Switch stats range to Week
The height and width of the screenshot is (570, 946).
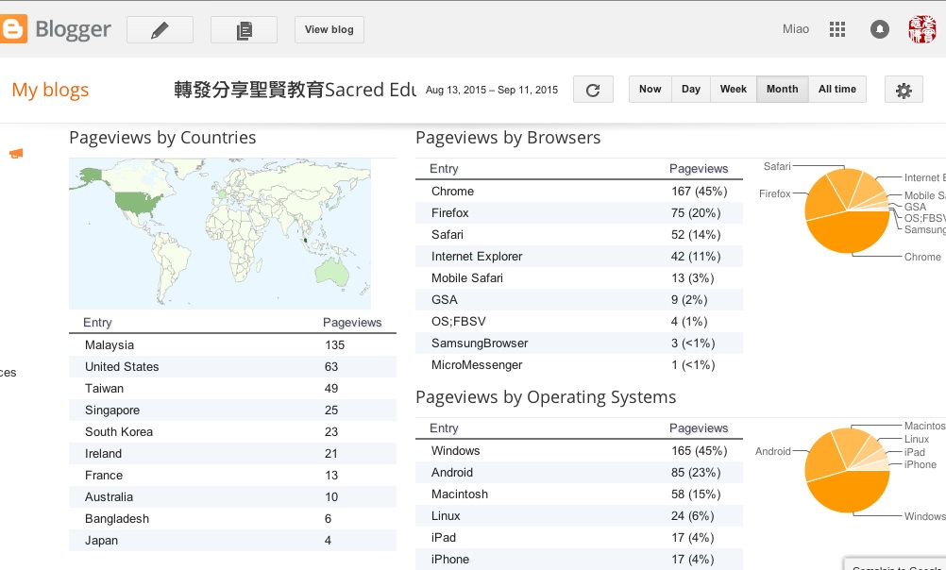click(734, 90)
